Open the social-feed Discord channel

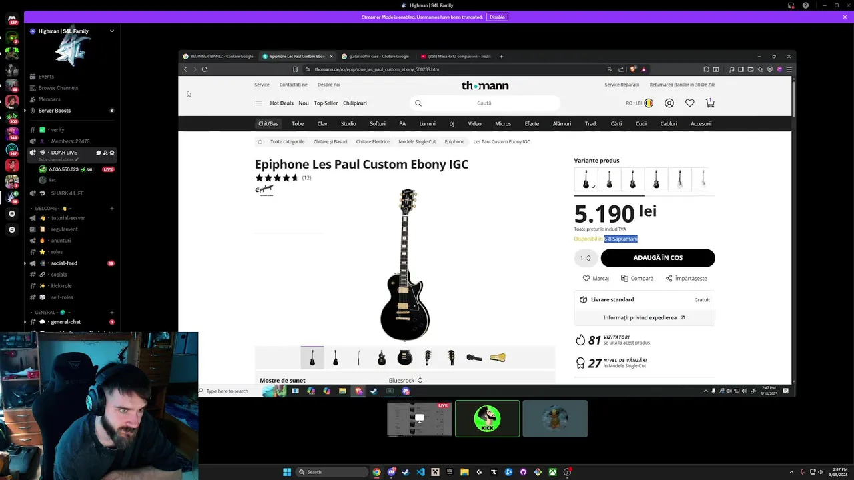64,263
